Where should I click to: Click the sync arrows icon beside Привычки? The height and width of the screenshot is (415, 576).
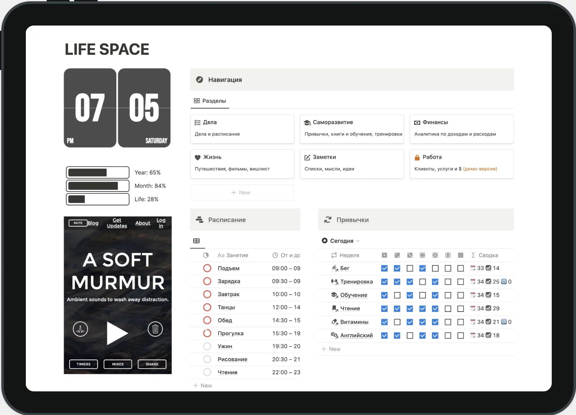pos(328,220)
